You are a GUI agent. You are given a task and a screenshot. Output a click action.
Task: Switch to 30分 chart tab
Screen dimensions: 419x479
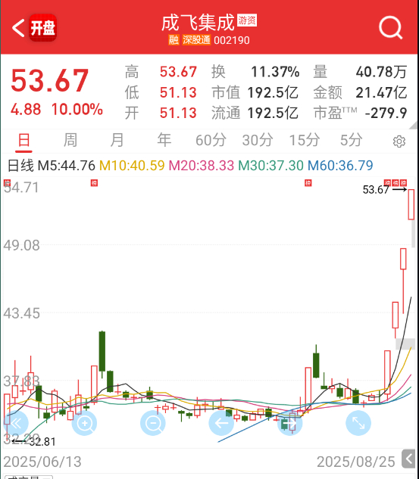(258, 141)
